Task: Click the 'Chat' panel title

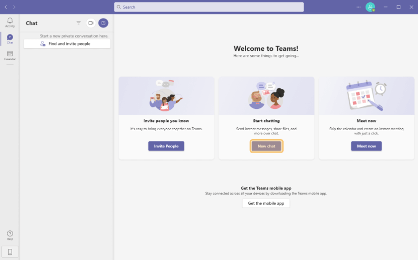Action: (32, 23)
